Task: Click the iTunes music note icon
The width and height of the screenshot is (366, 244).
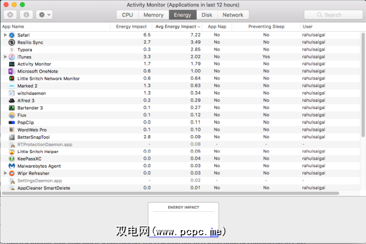Action: point(11,57)
